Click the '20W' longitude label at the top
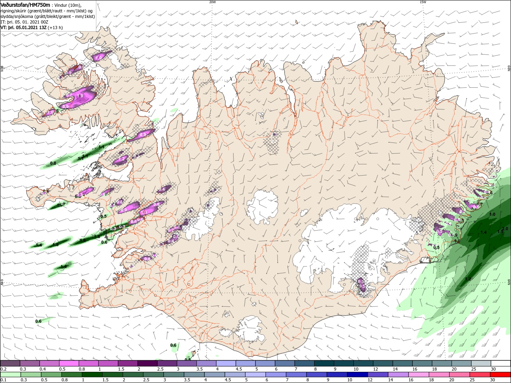 click(x=212, y=2)
